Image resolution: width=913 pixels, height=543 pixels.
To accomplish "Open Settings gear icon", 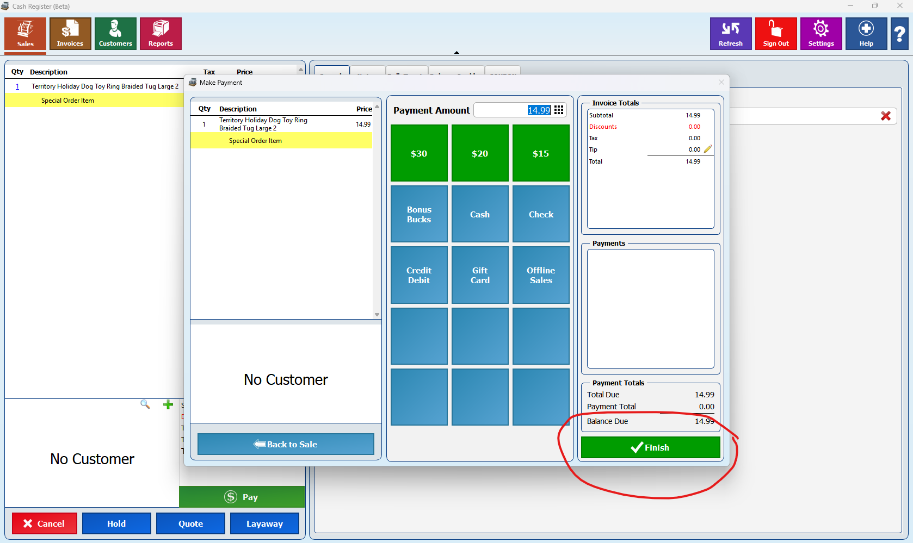I will tap(821, 34).
